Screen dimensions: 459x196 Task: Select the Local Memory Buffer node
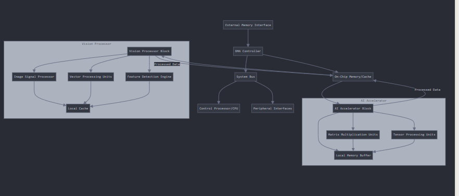353,155
